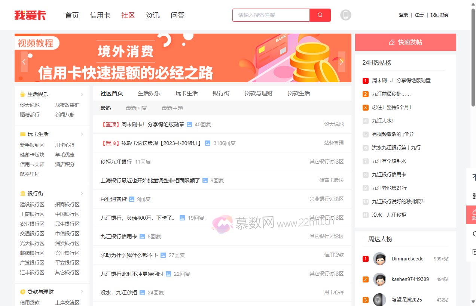Expand the 生活娱乐 section via its chevron
Screen dimensions: 476x306
click(82, 94)
